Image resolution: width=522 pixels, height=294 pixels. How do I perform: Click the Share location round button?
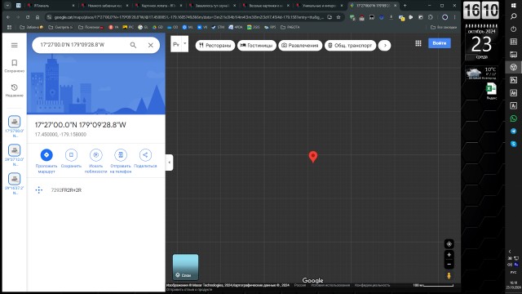[145, 154]
